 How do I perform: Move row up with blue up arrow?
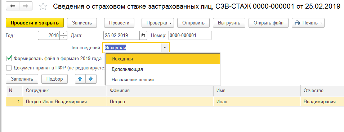(x=80, y=79)
